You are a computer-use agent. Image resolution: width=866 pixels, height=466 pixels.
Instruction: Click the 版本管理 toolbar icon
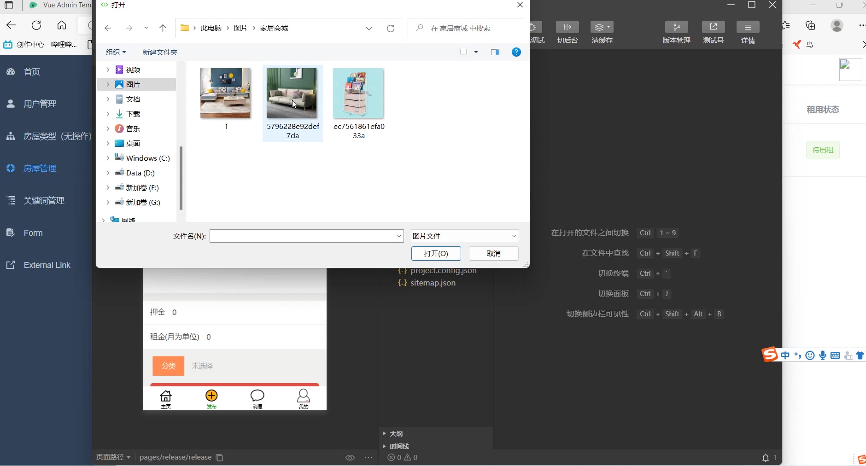point(676,27)
